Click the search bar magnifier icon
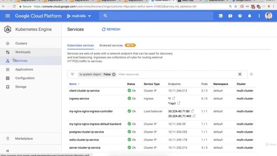The height and width of the screenshot is (156, 277). tap(105, 16)
